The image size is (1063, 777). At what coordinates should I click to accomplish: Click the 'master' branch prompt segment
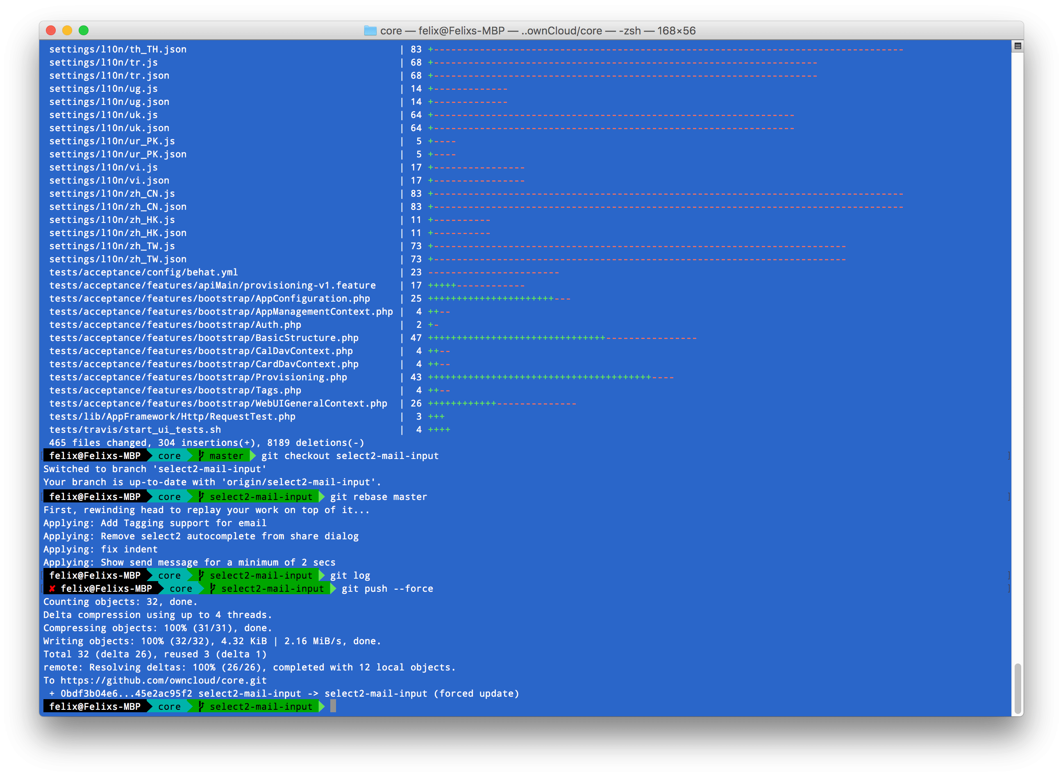226,455
